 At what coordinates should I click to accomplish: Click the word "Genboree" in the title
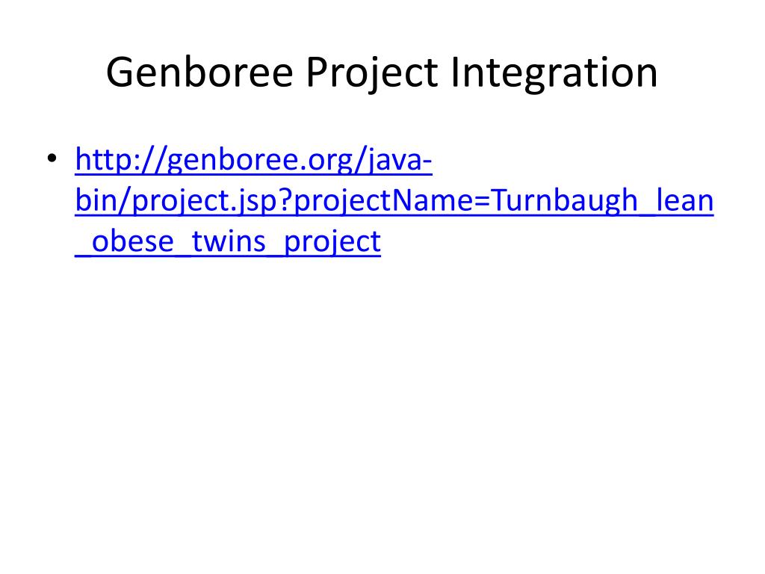(x=199, y=72)
